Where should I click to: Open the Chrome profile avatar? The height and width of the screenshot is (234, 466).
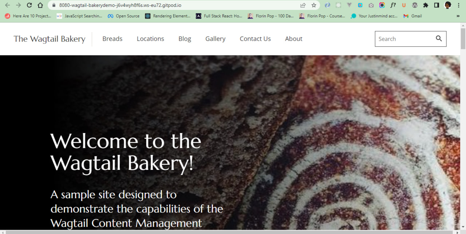click(448, 5)
